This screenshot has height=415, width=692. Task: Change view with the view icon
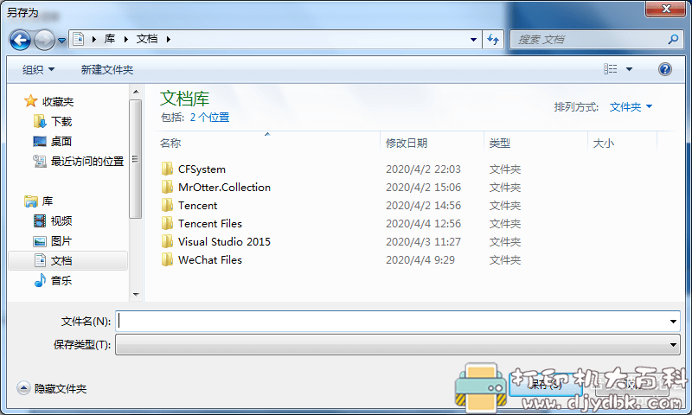tap(611, 69)
